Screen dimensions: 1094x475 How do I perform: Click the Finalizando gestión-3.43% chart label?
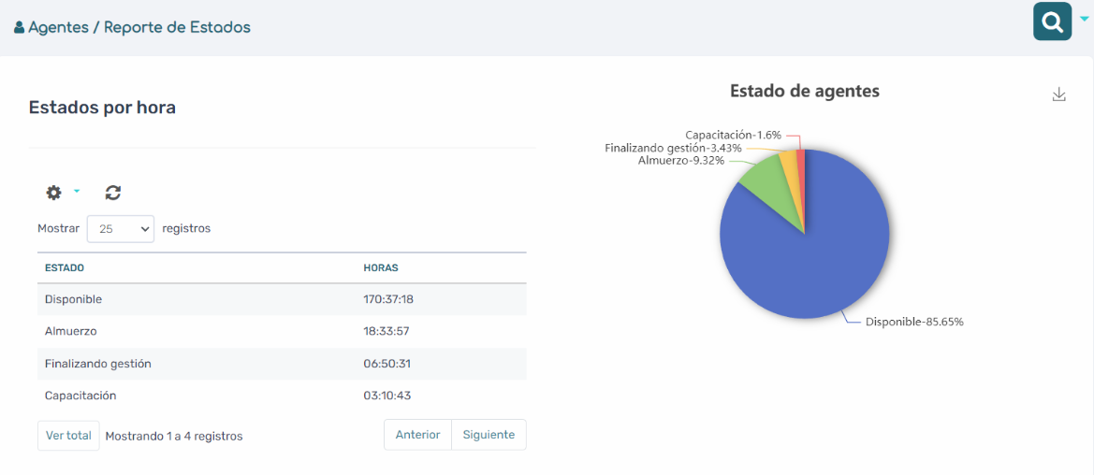pyautogui.click(x=673, y=148)
